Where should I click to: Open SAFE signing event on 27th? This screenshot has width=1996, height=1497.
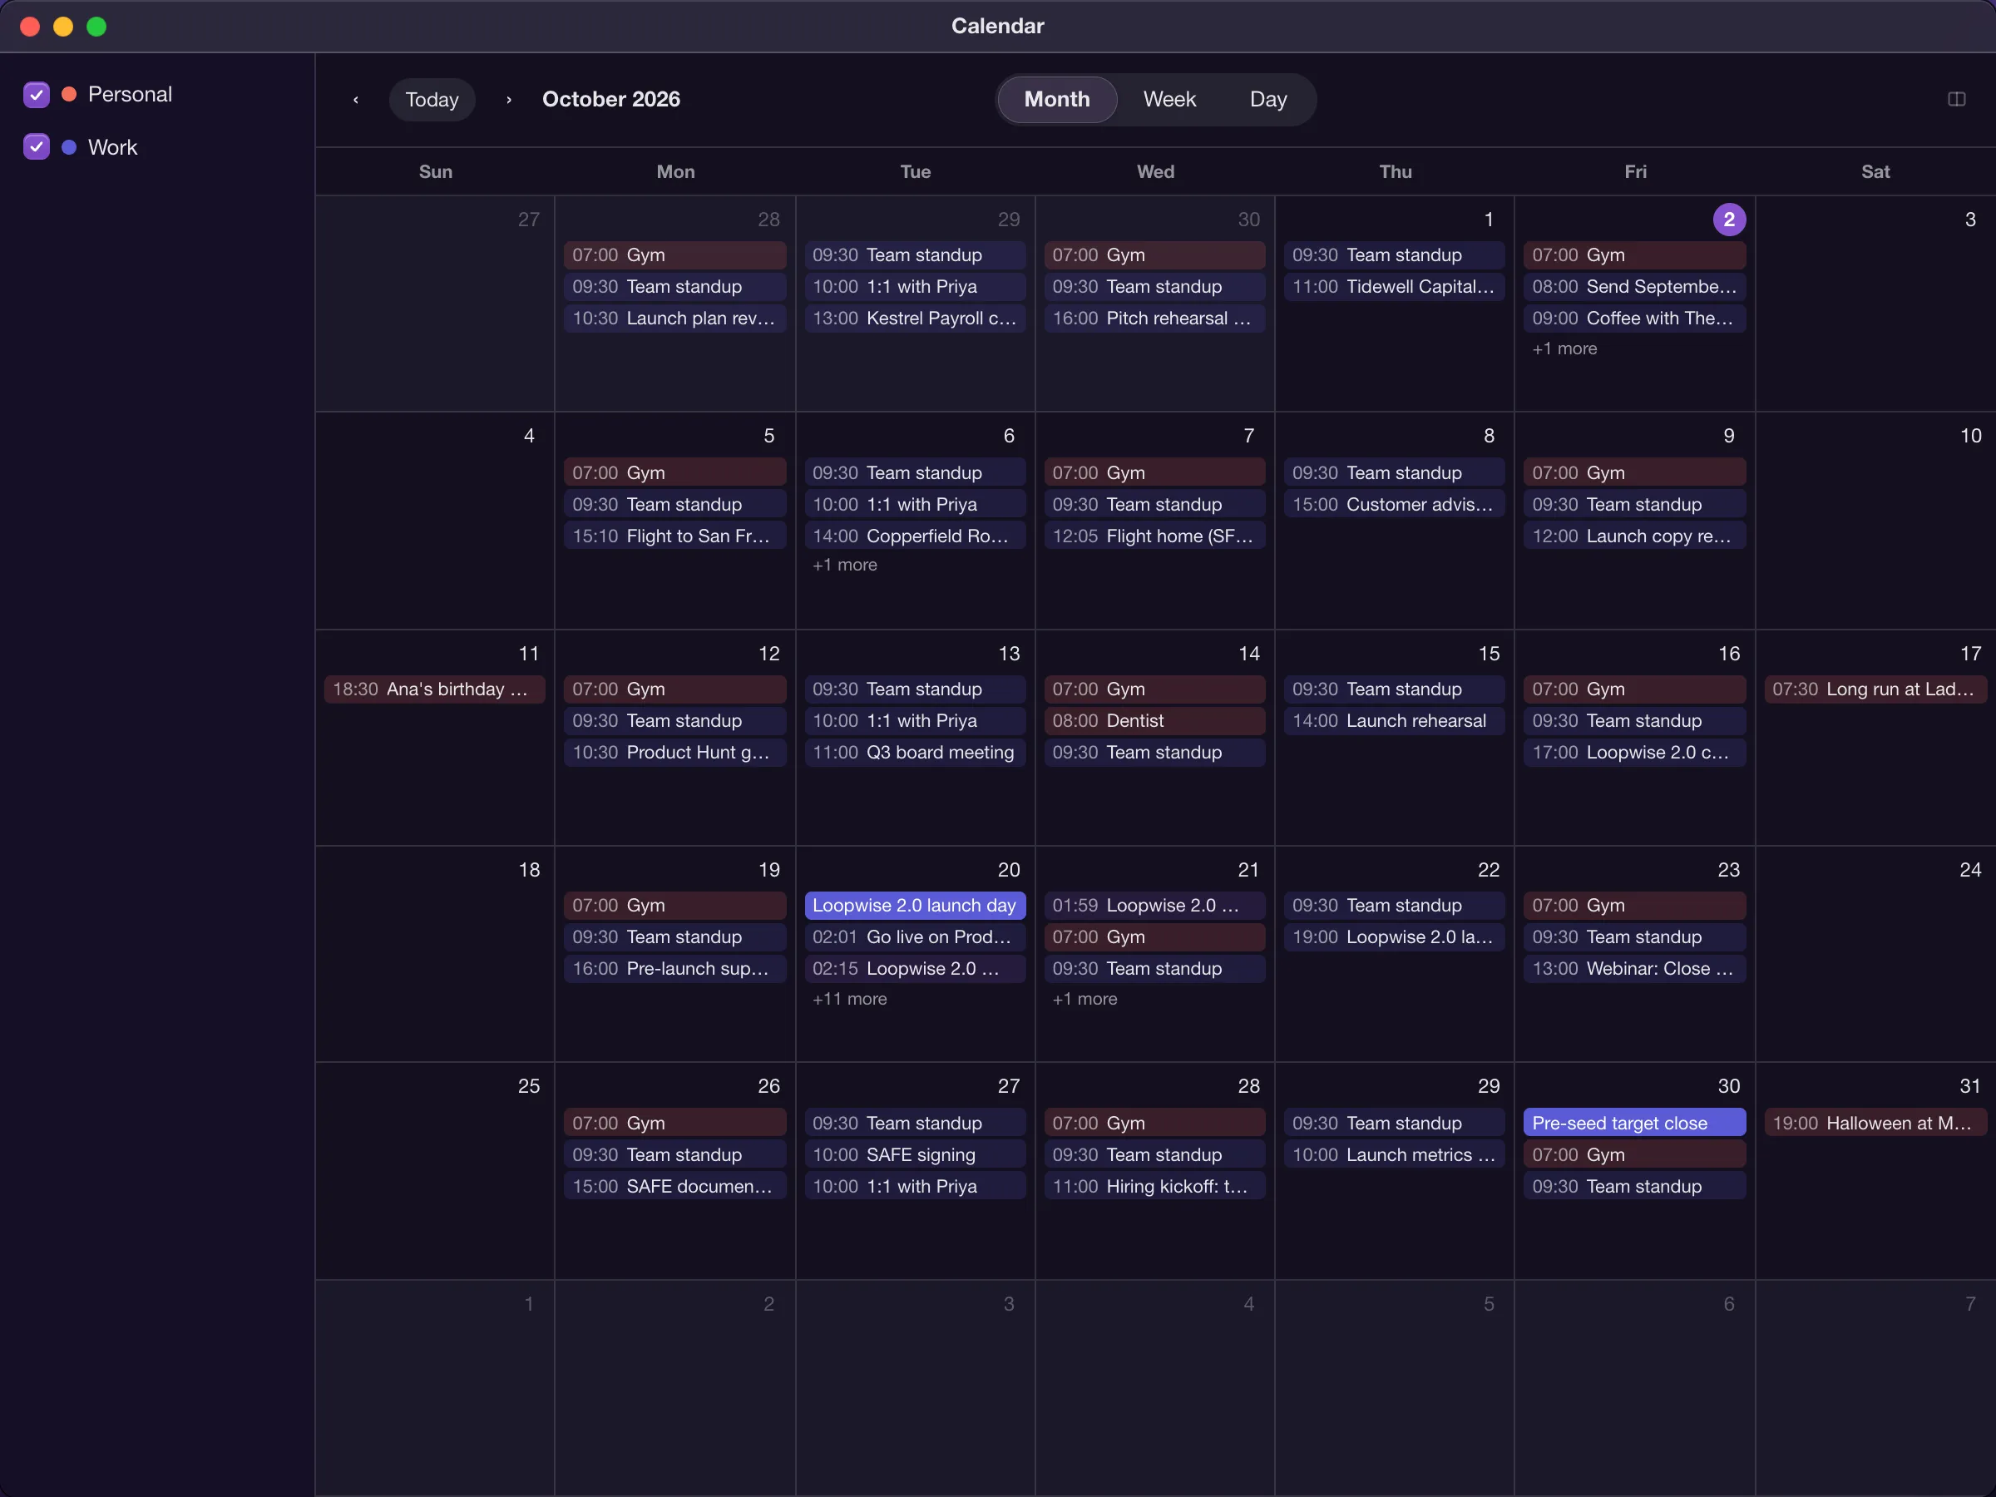(x=915, y=1154)
